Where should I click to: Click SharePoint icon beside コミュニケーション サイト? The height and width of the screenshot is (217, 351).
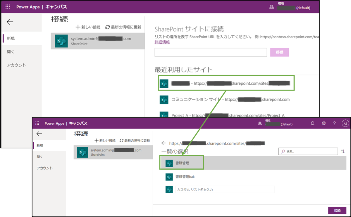coord(164,100)
